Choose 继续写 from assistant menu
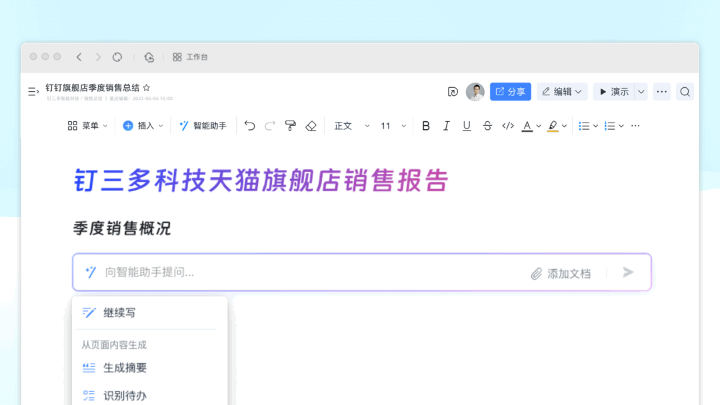Screen dimensions: 720x405 point(119,312)
